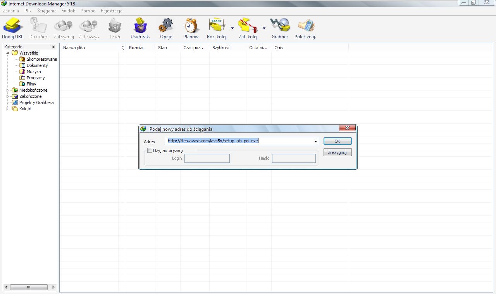
Task: Close the Podaj nowy adres dialog
Action: tap(347, 128)
